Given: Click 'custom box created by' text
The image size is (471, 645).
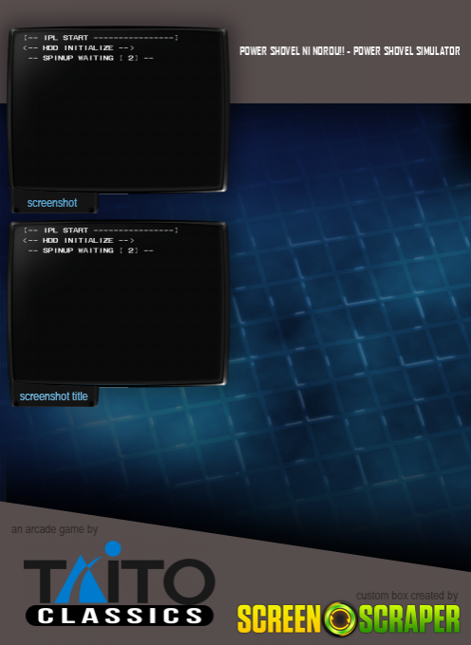Looking at the screenshot, I should (x=406, y=596).
